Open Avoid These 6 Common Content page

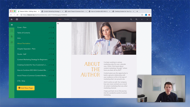pyautogui.click(x=32, y=76)
